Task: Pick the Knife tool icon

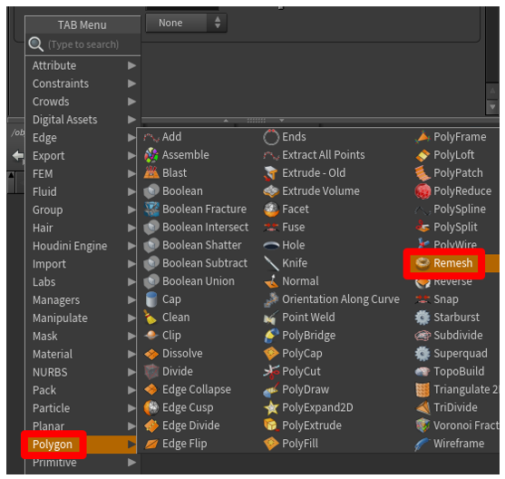Action: coord(271,263)
